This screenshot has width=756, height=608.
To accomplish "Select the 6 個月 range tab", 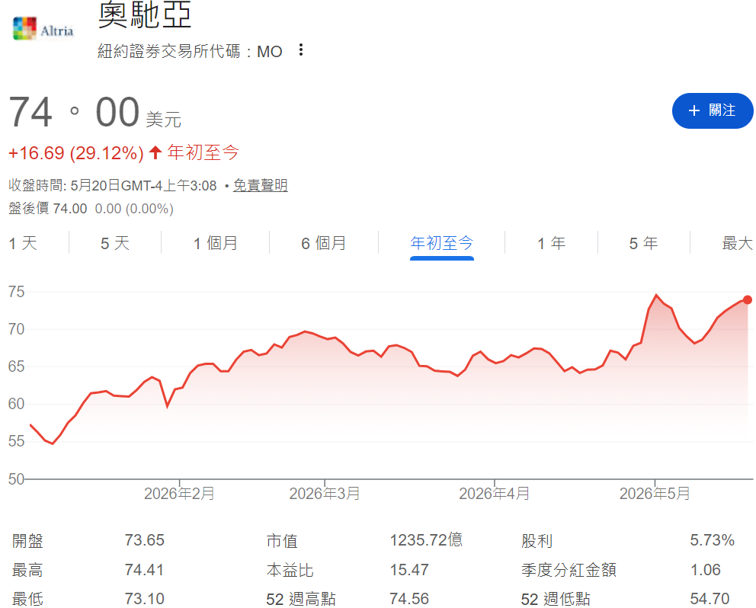I will 324,243.
